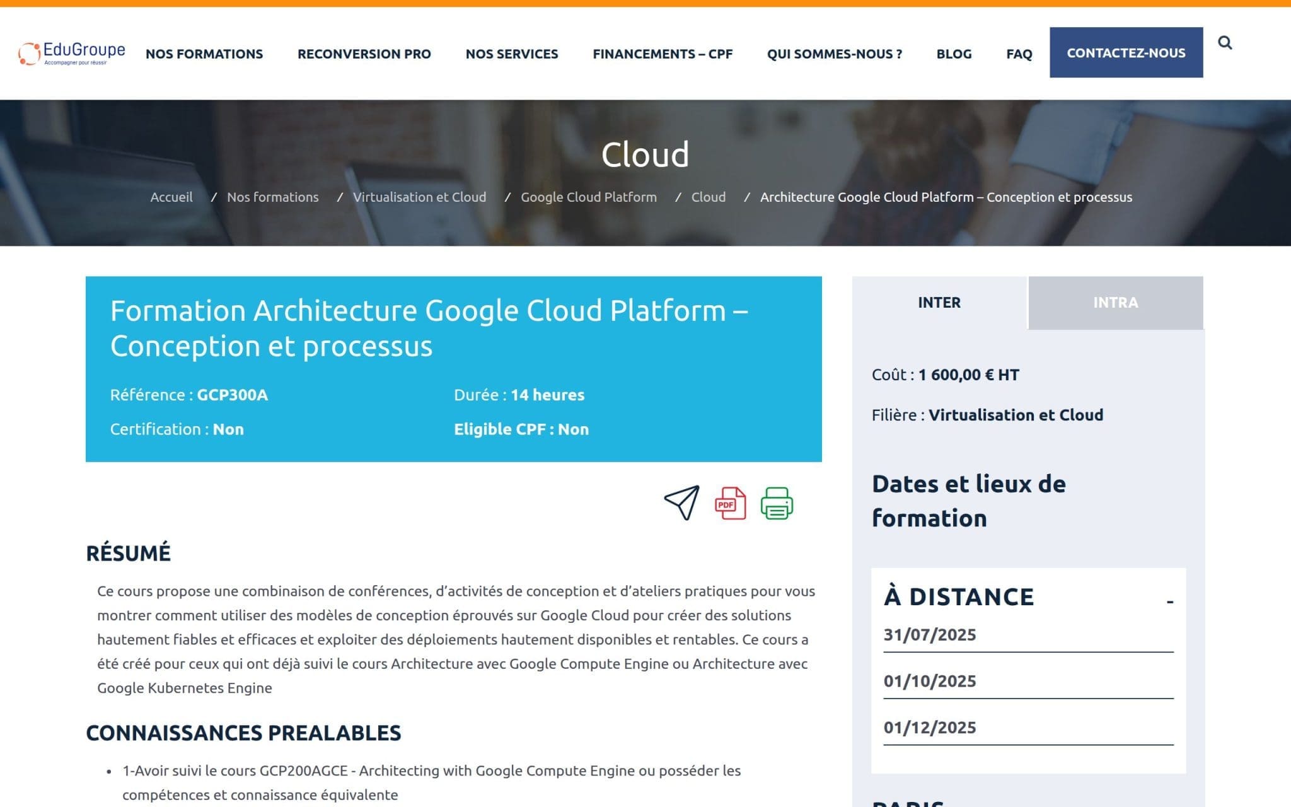Open the RECONVERSION PRO page
This screenshot has height=807, width=1291.
coord(364,54)
